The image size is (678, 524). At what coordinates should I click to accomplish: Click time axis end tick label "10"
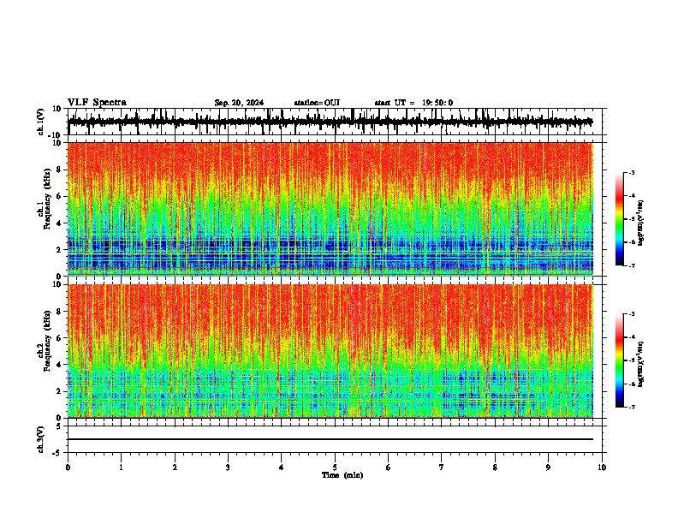[602, 467]
